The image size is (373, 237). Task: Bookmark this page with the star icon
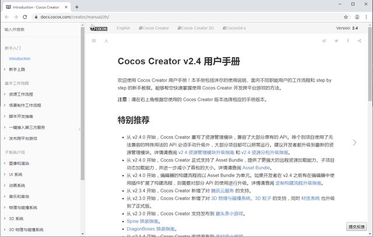point(346,17)
